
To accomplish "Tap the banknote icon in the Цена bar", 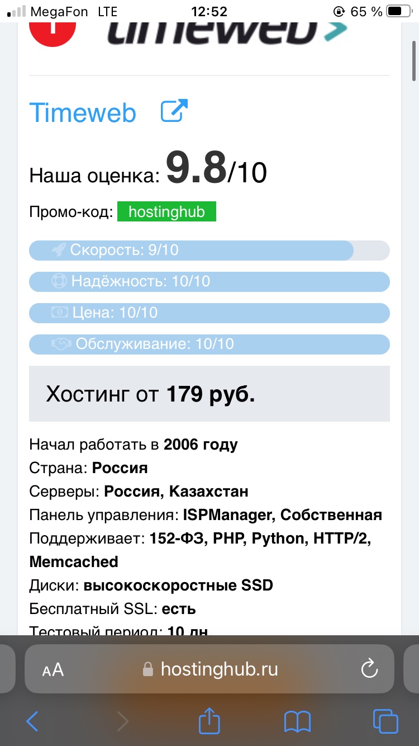I will pos(60,313).
